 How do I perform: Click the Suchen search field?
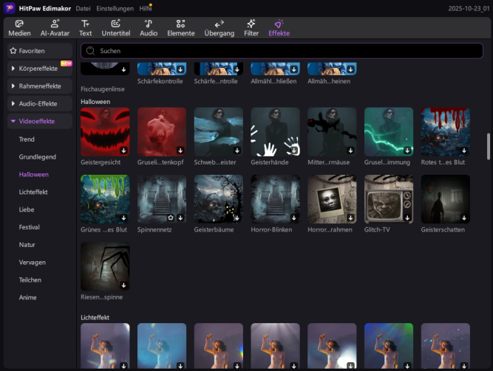click(281, 51)
